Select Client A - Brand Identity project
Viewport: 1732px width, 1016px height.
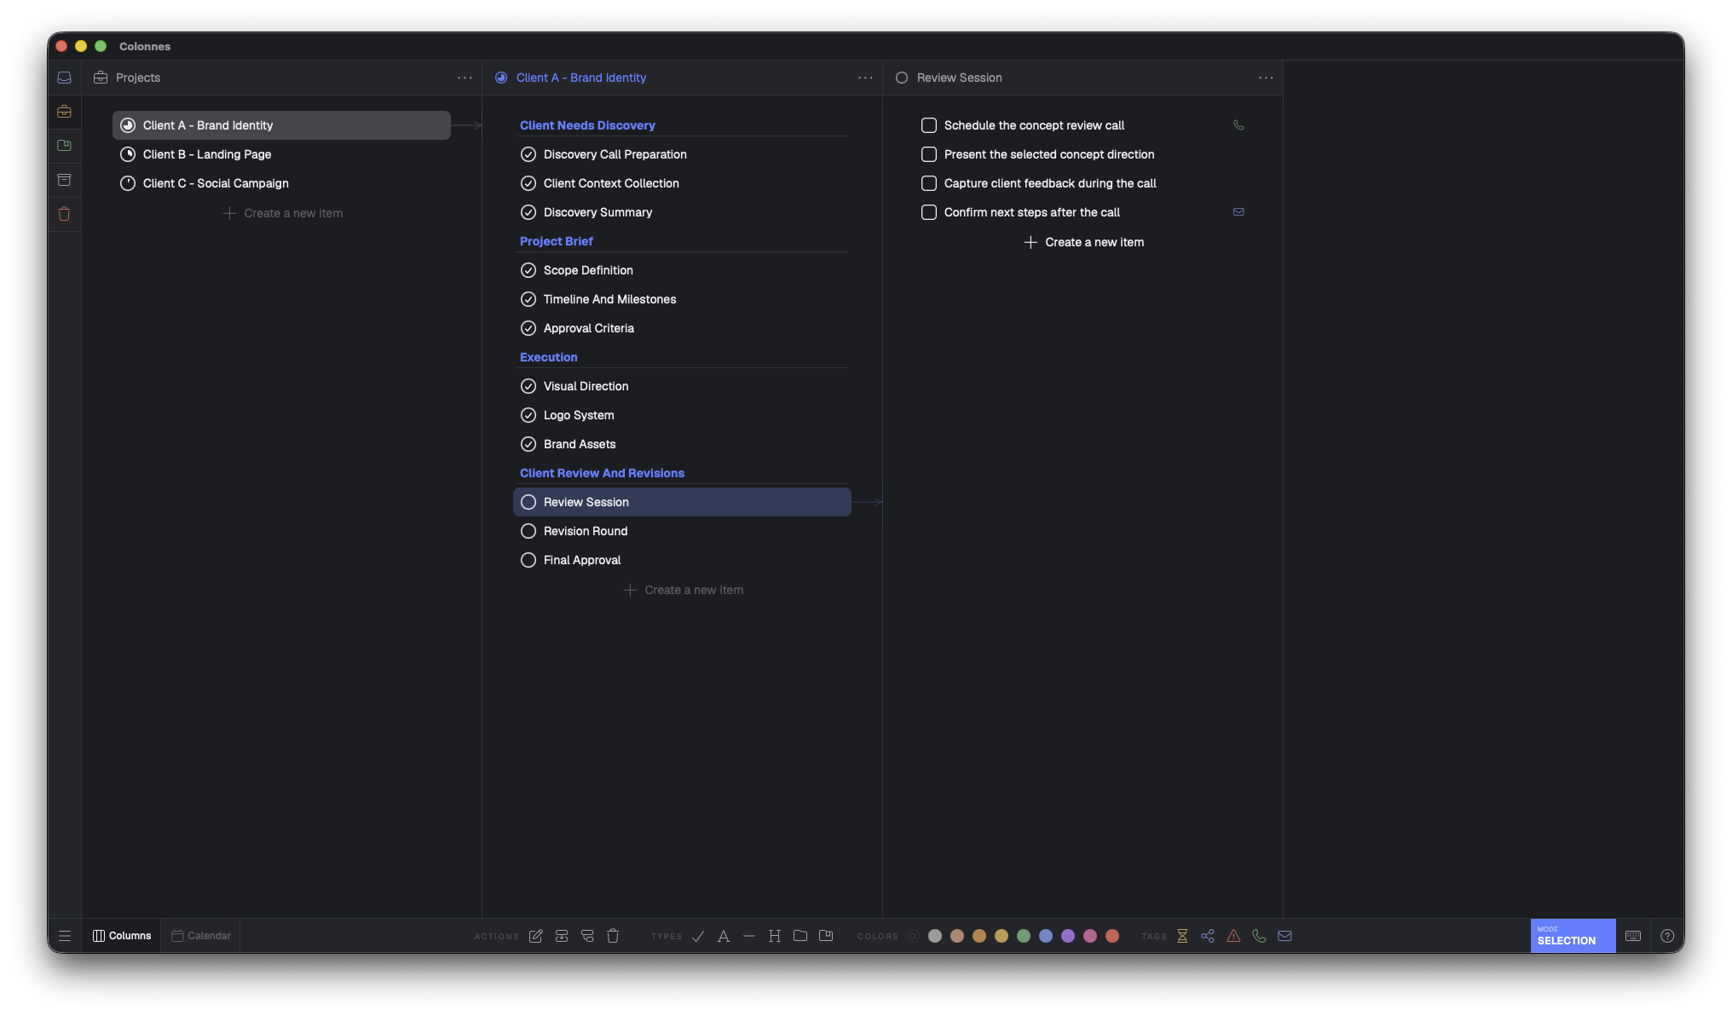[x=281, y=125]
